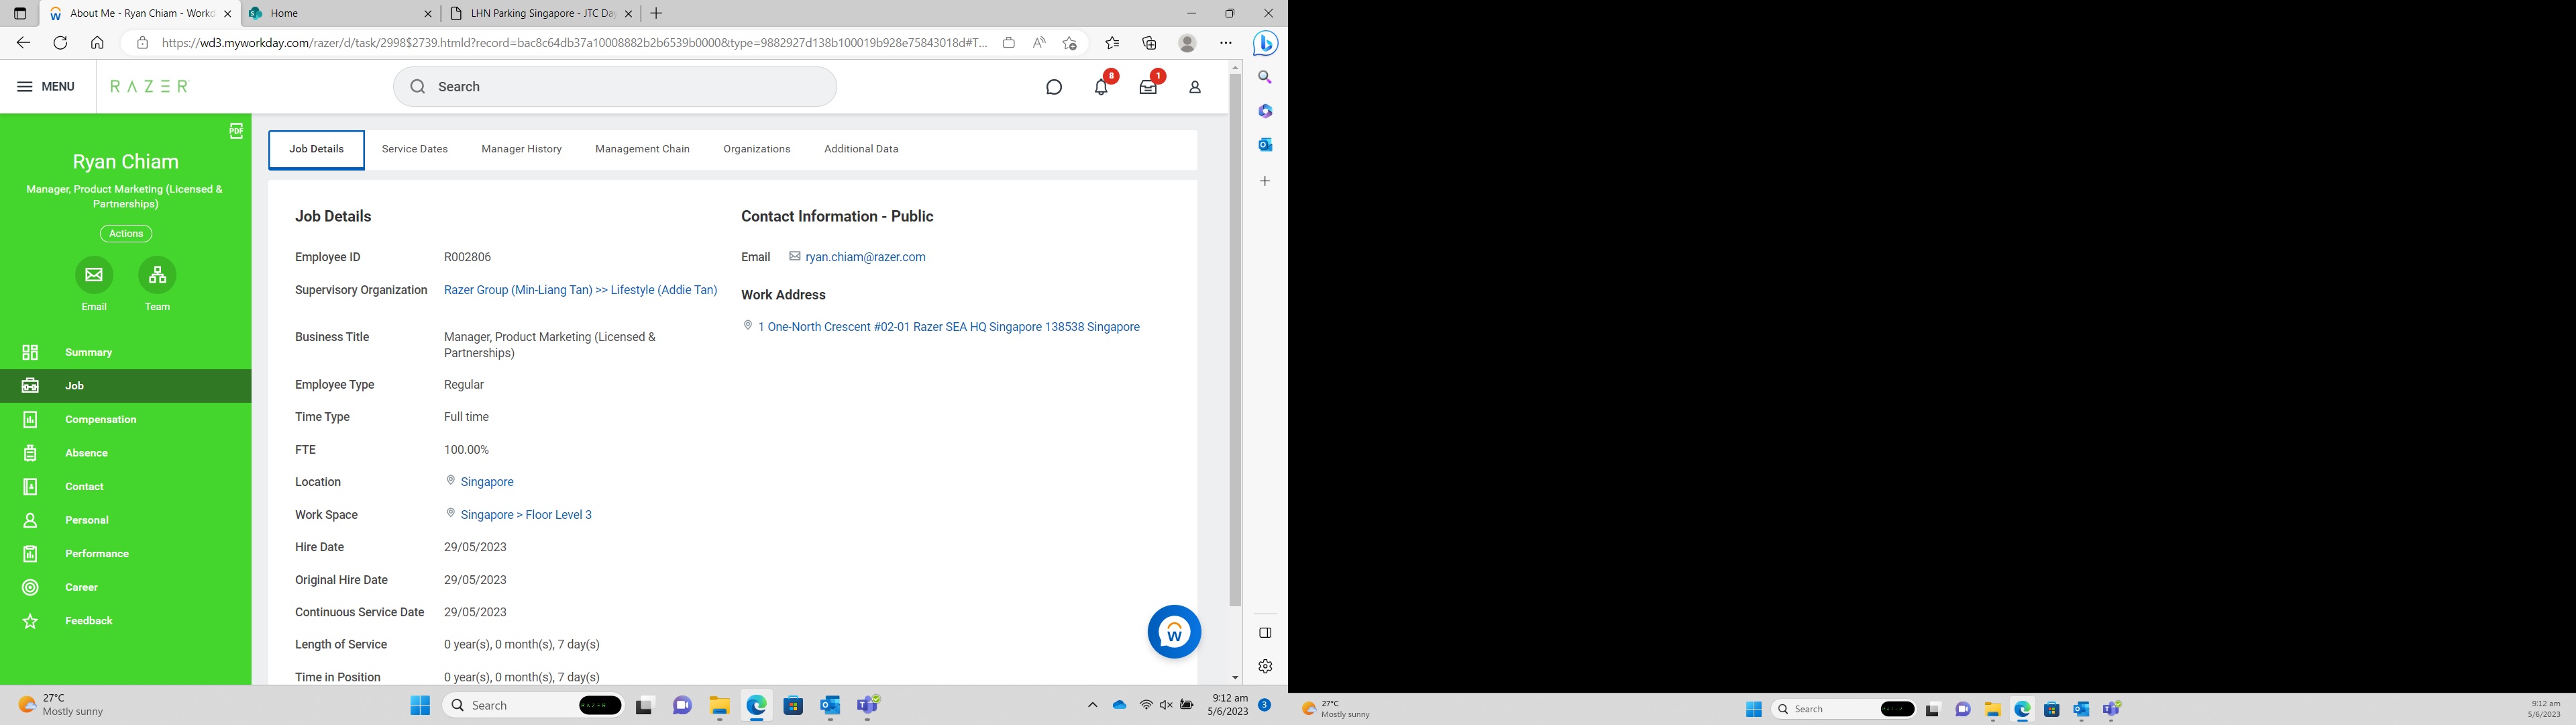Open Edge Settings and more ellipsis
Image resolution: width=2576 pixels, height=725 pixels.
tap(1226, 43)
